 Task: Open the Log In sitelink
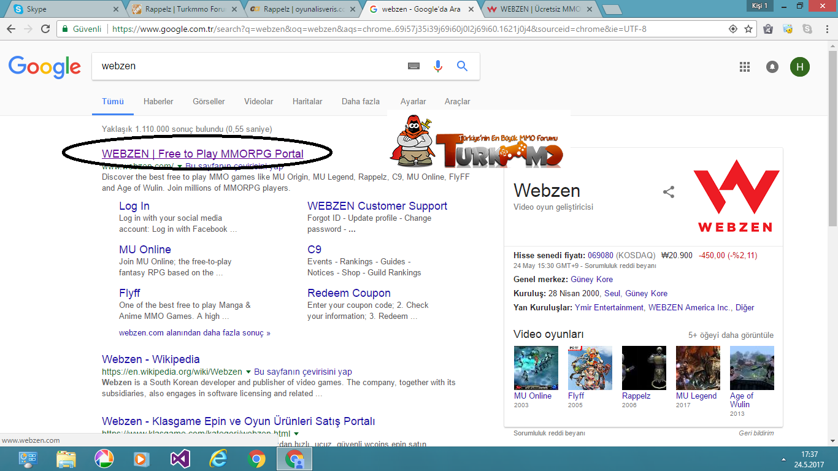(134, 206)
